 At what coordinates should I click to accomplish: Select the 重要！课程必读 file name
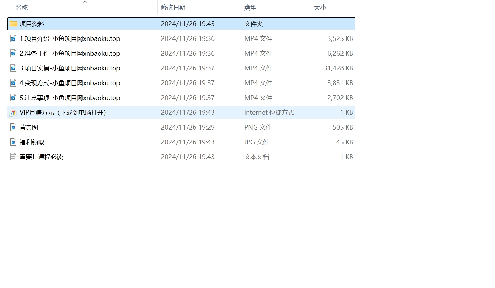[x=41, y=157]
